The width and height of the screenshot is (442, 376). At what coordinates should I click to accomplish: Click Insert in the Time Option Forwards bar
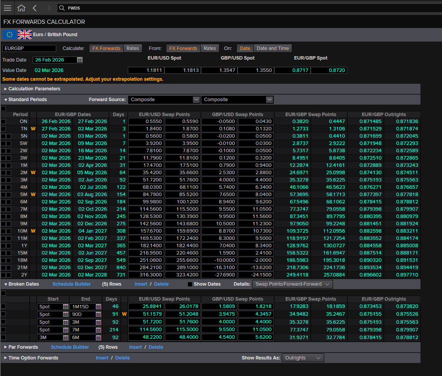tap(102, 358)
